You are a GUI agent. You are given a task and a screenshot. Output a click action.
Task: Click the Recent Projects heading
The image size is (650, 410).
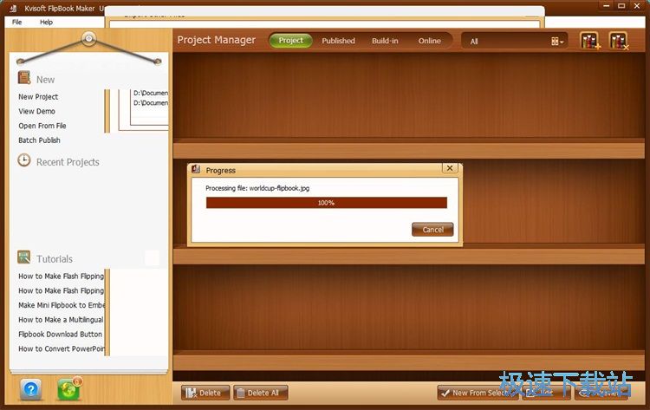[68, 162]
